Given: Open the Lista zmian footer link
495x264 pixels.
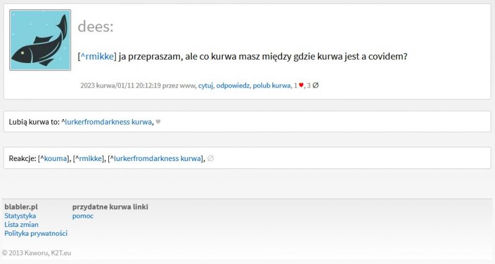Looking at the screenshot, I should [x=22, y=225].
